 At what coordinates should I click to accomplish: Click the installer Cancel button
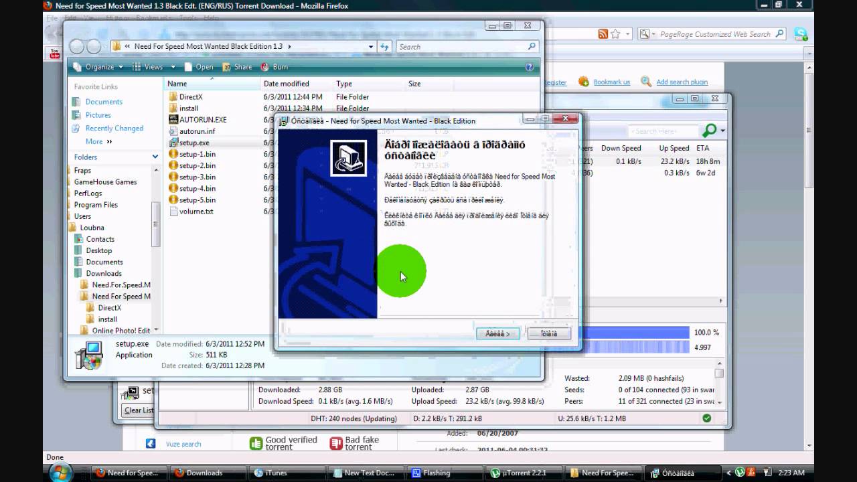coord(549,333)
